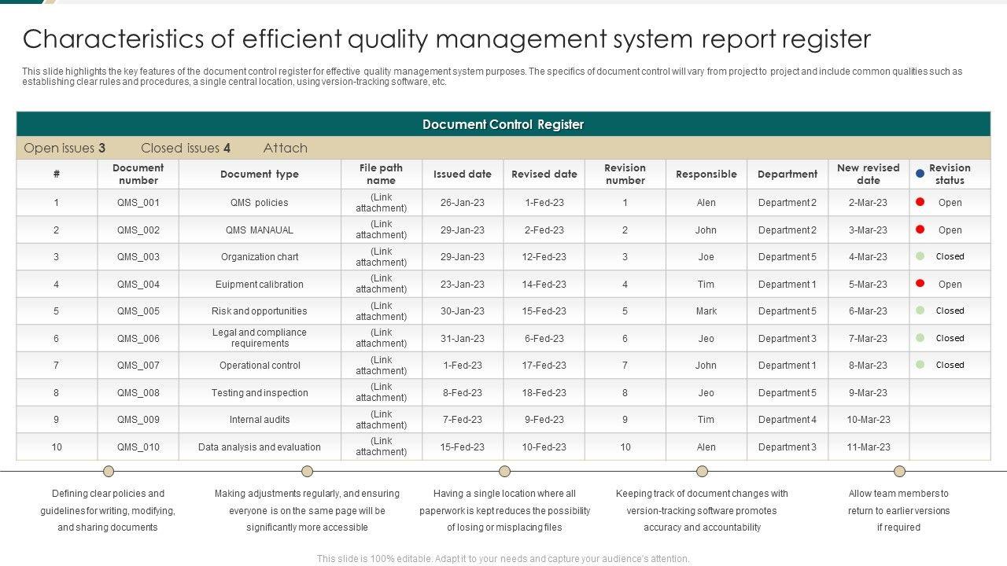Click the blue dot beside Revision status header

[x=920, y=174]
